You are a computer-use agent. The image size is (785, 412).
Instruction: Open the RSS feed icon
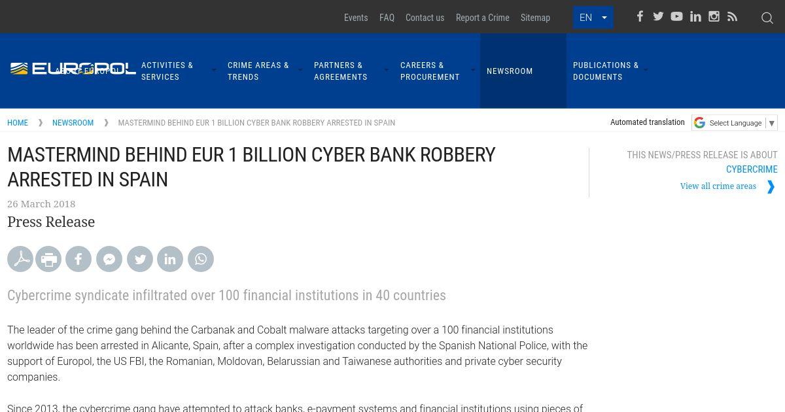tap(732, 17)
